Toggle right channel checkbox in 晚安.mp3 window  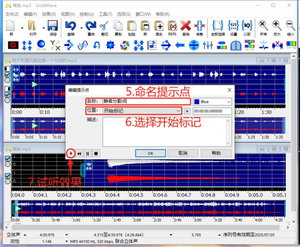tap(7, 176)
